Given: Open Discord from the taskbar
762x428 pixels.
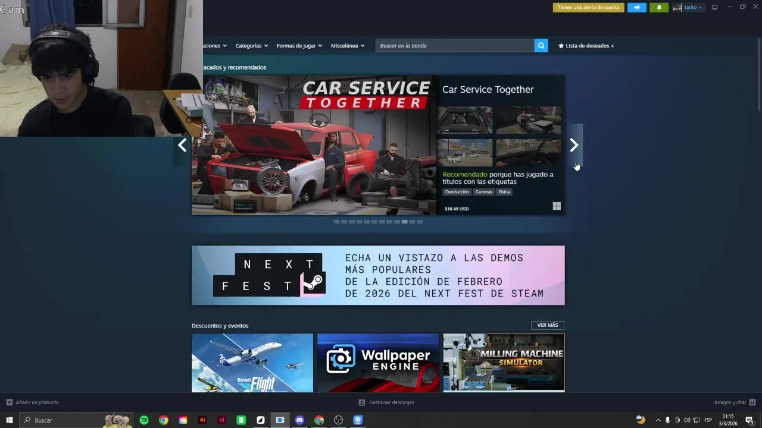Looking at the screenshot, I should tap(299, 420).
